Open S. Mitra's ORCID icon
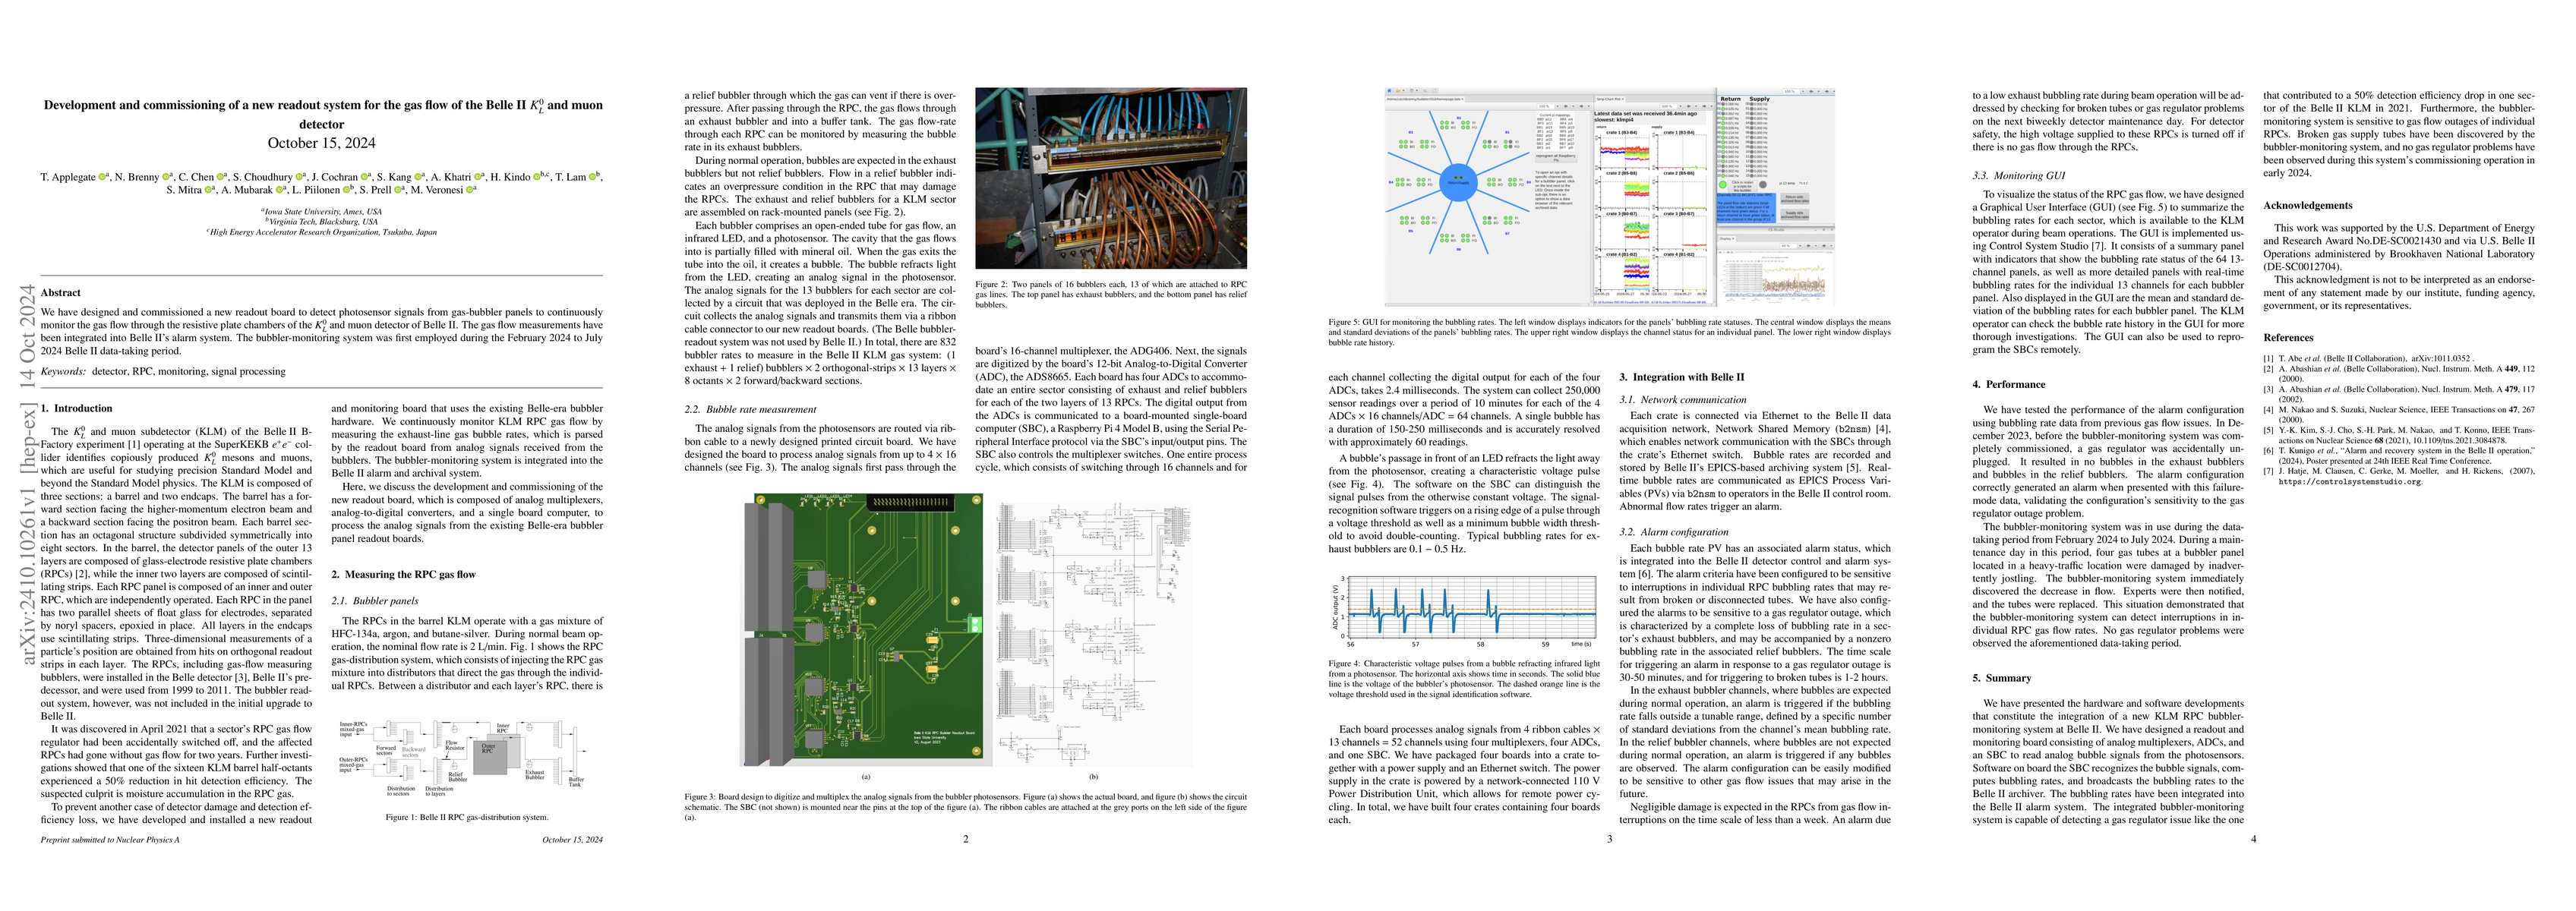This screenshot has width=2576, height=911. click(x=208, y=190)
